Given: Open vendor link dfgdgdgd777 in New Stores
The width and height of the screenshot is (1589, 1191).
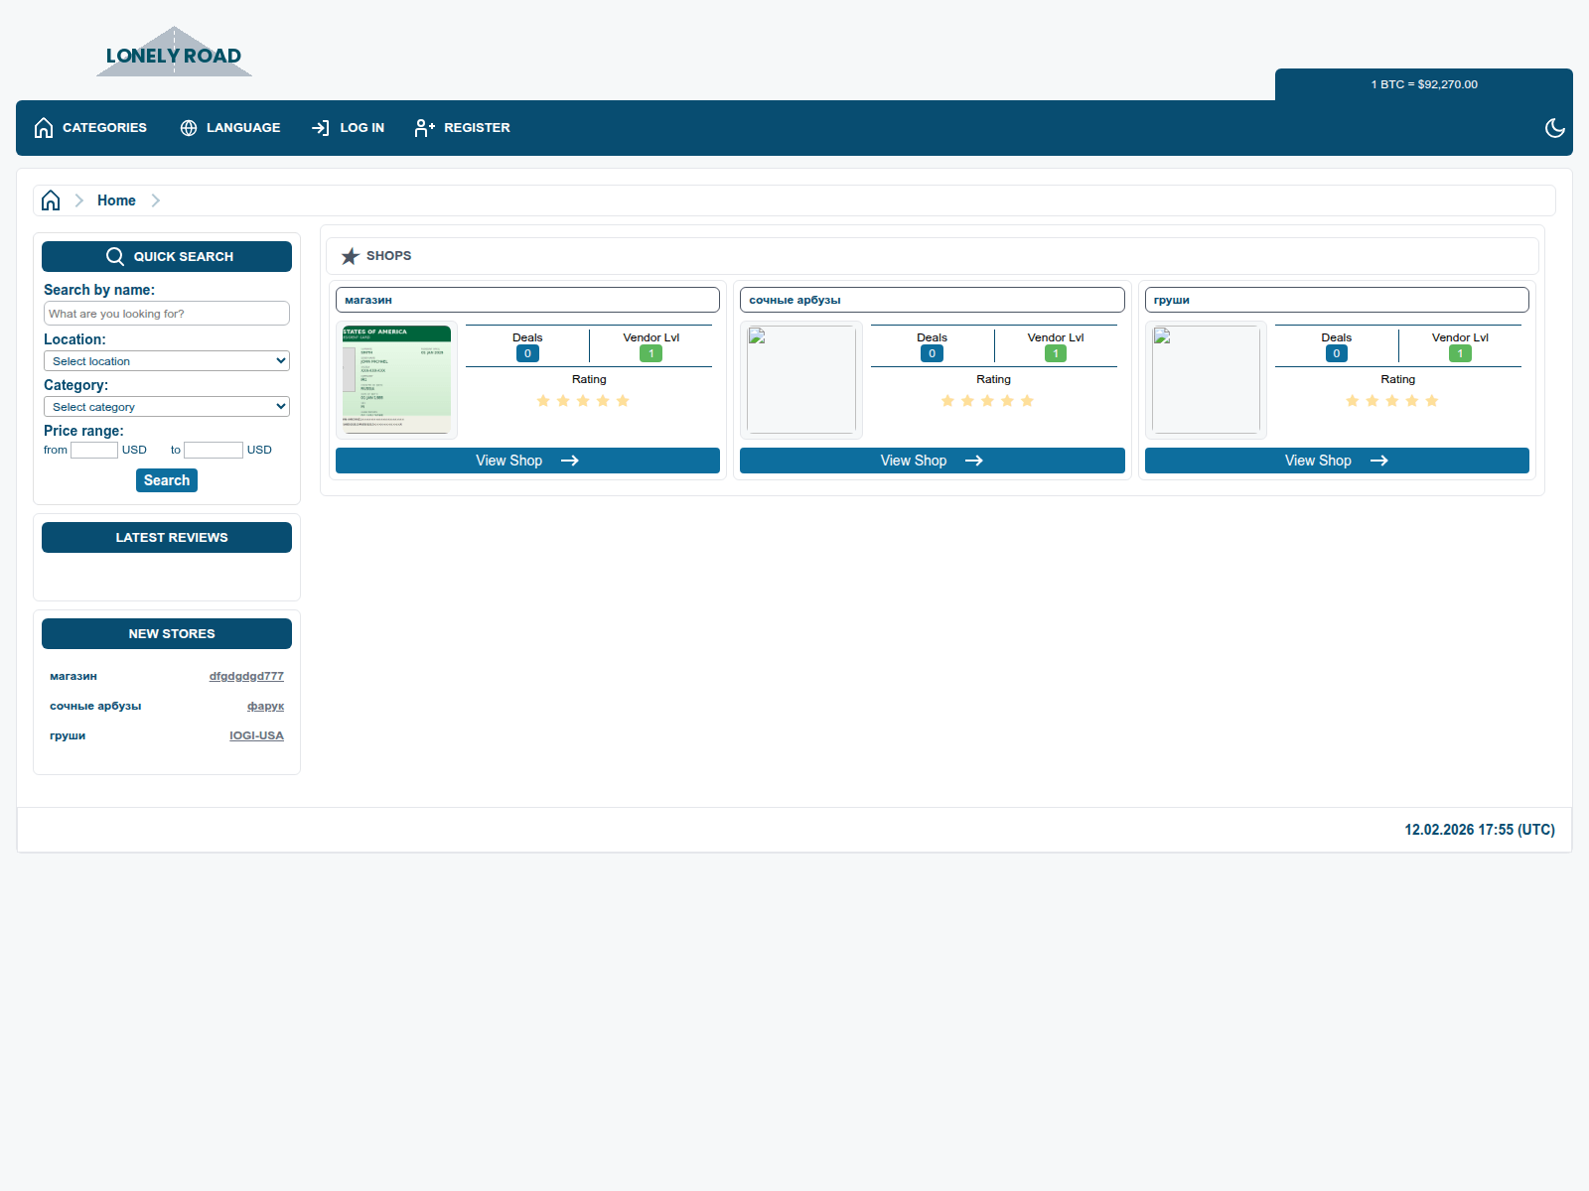Looking at the screenshot, I should pyautogui.click(x=245, y=676).
